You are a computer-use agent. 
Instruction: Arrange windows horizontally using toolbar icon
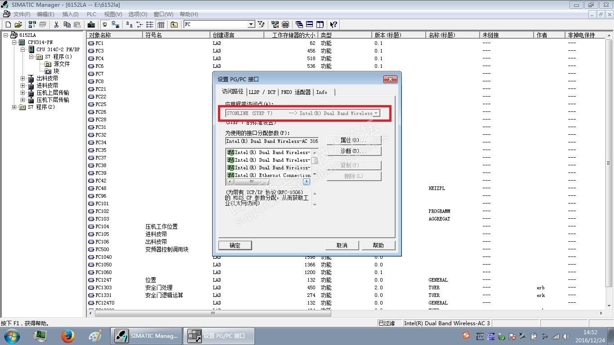point(310,25)
